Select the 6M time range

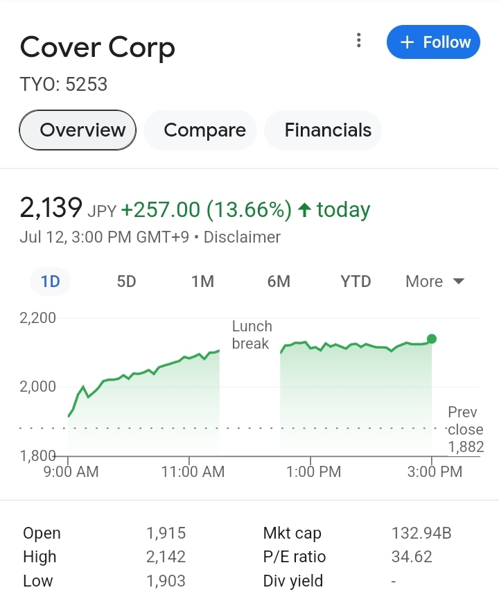coord(279,281)
